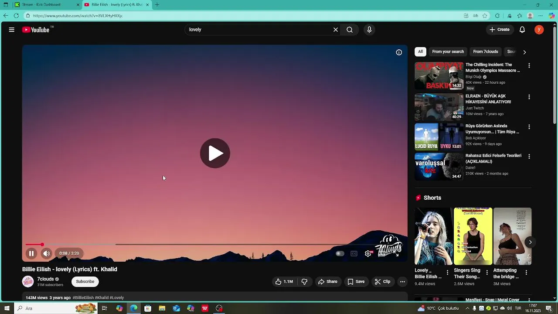
Task: Open Rahatsız Edici Felsefe Teorileri title
Action: point(493,158)
